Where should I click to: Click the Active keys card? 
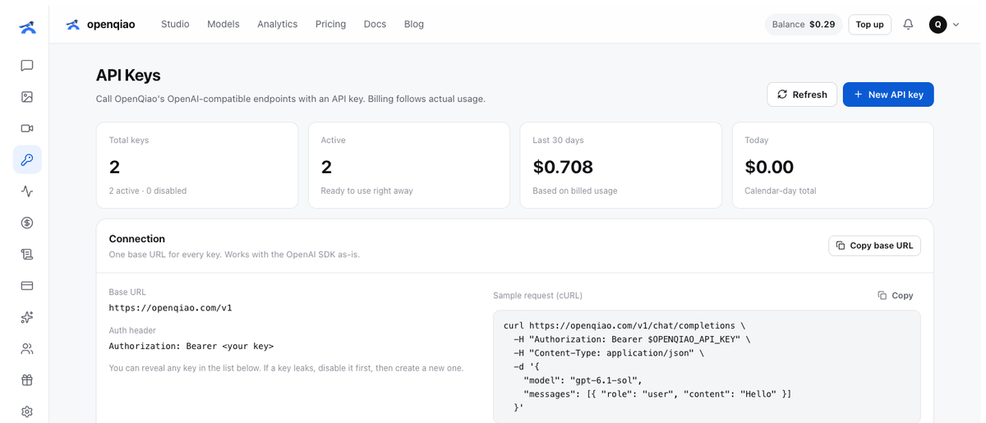click(409, 165)
